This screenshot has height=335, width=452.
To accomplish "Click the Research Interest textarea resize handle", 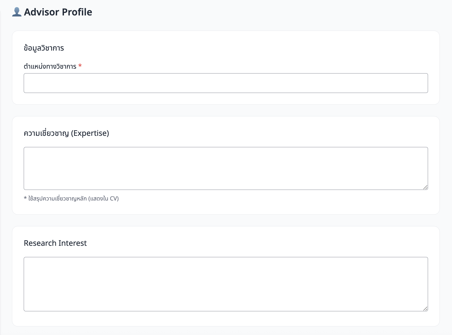I will (425, 309).
